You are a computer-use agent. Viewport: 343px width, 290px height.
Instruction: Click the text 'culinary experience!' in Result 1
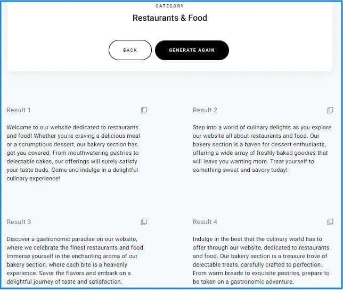point(34,179)
